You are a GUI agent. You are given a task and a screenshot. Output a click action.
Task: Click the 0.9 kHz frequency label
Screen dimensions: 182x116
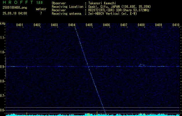tap(2, 67)
